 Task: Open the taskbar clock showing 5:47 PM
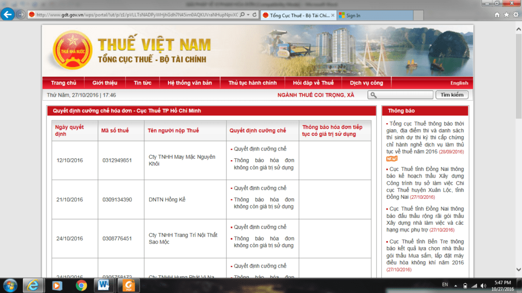coord(502,286)
